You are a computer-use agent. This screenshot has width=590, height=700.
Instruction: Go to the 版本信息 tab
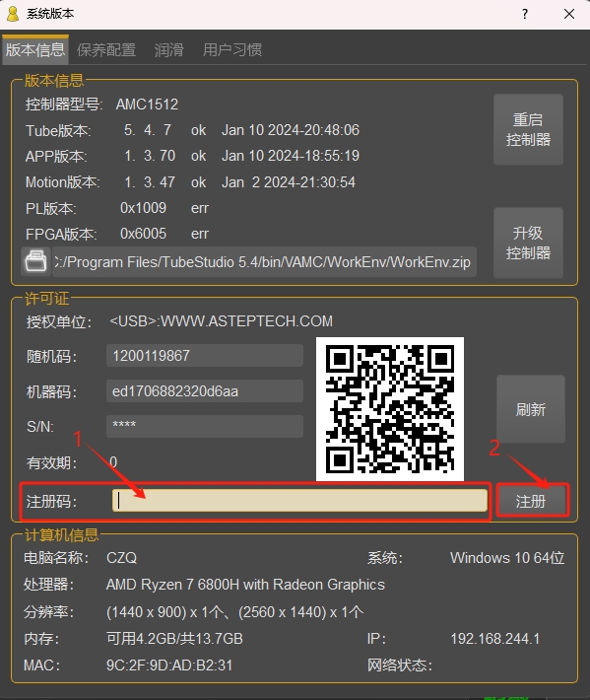pyautogui.click(x=35, y=49)
